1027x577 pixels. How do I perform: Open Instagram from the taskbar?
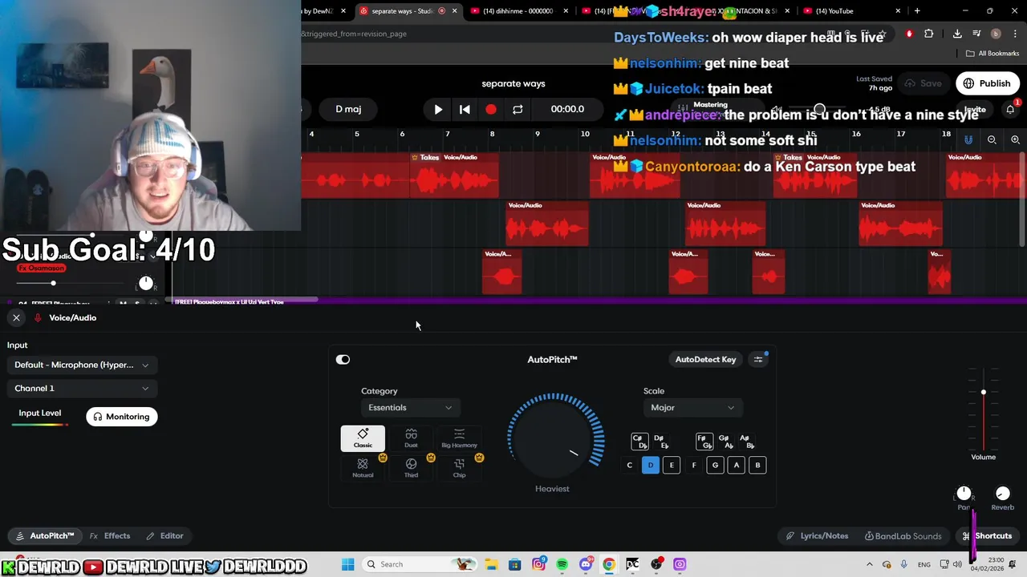[538, 564]
